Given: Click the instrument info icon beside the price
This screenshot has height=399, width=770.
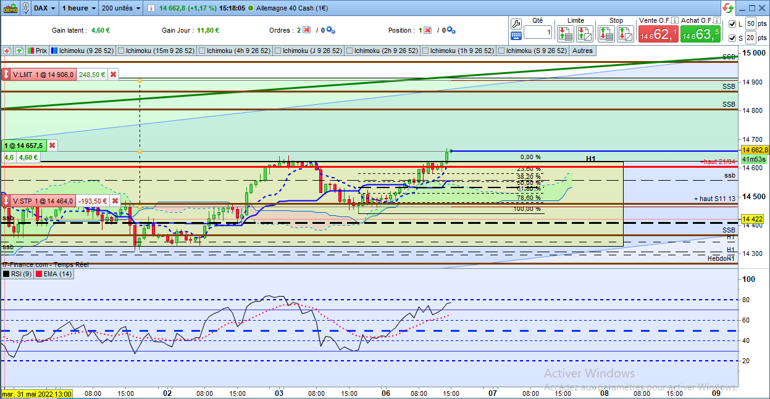Looking at the screenshot, I should (152, 9).
